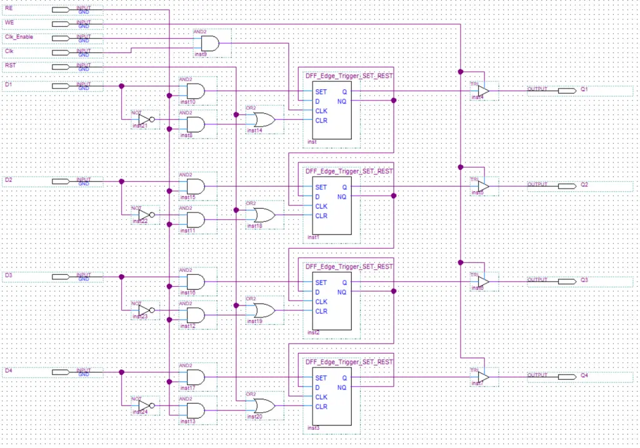Screen dimensions: 640x448
Task: Select TRI buffer inst4
Action: pyautogui.click(x=484, y=91)
